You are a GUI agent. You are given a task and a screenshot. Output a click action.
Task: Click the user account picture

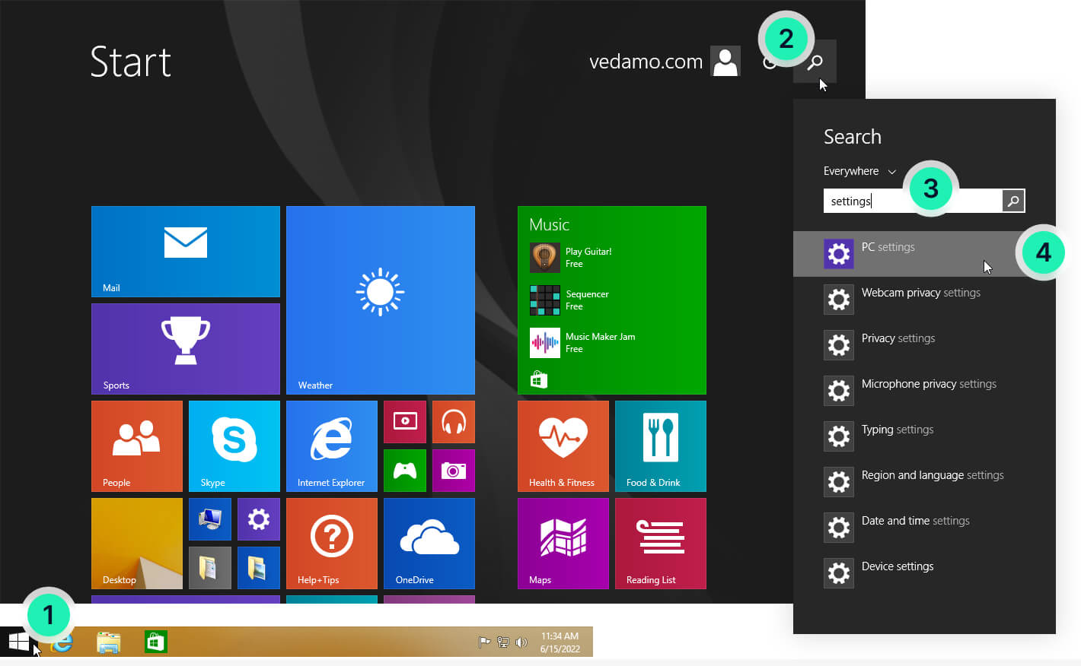coord(725,61)
